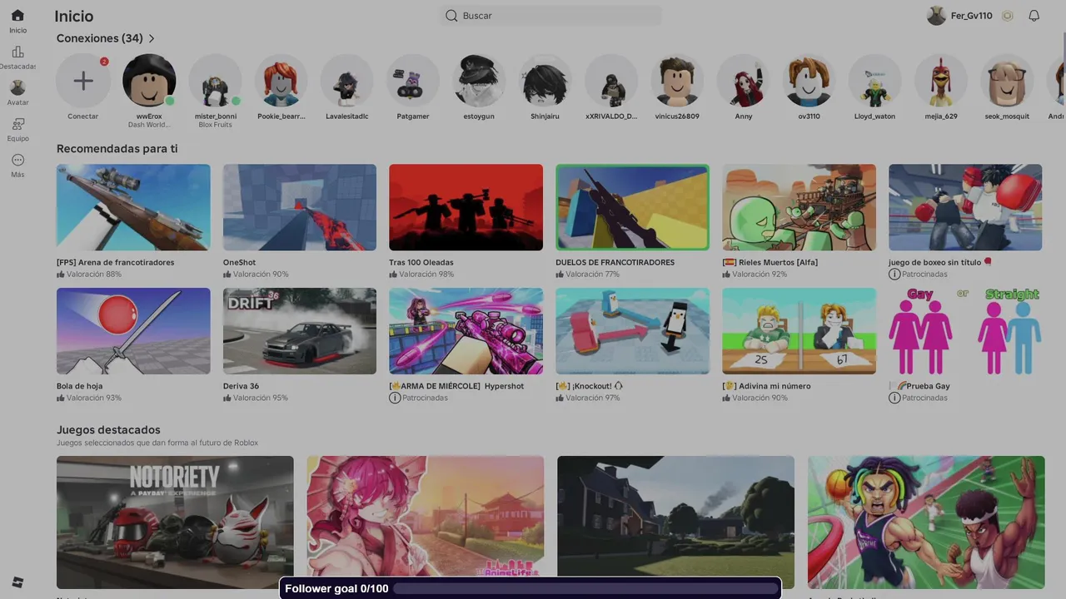Open Patgamer friend avatar
This screenshot has height=599, width=1066.
[x=413, y=81]
